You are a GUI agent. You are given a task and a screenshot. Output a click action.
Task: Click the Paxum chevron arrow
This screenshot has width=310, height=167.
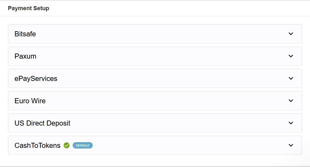tap(291, 56)
